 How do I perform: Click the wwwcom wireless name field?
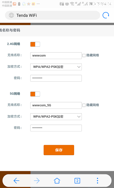56,56
